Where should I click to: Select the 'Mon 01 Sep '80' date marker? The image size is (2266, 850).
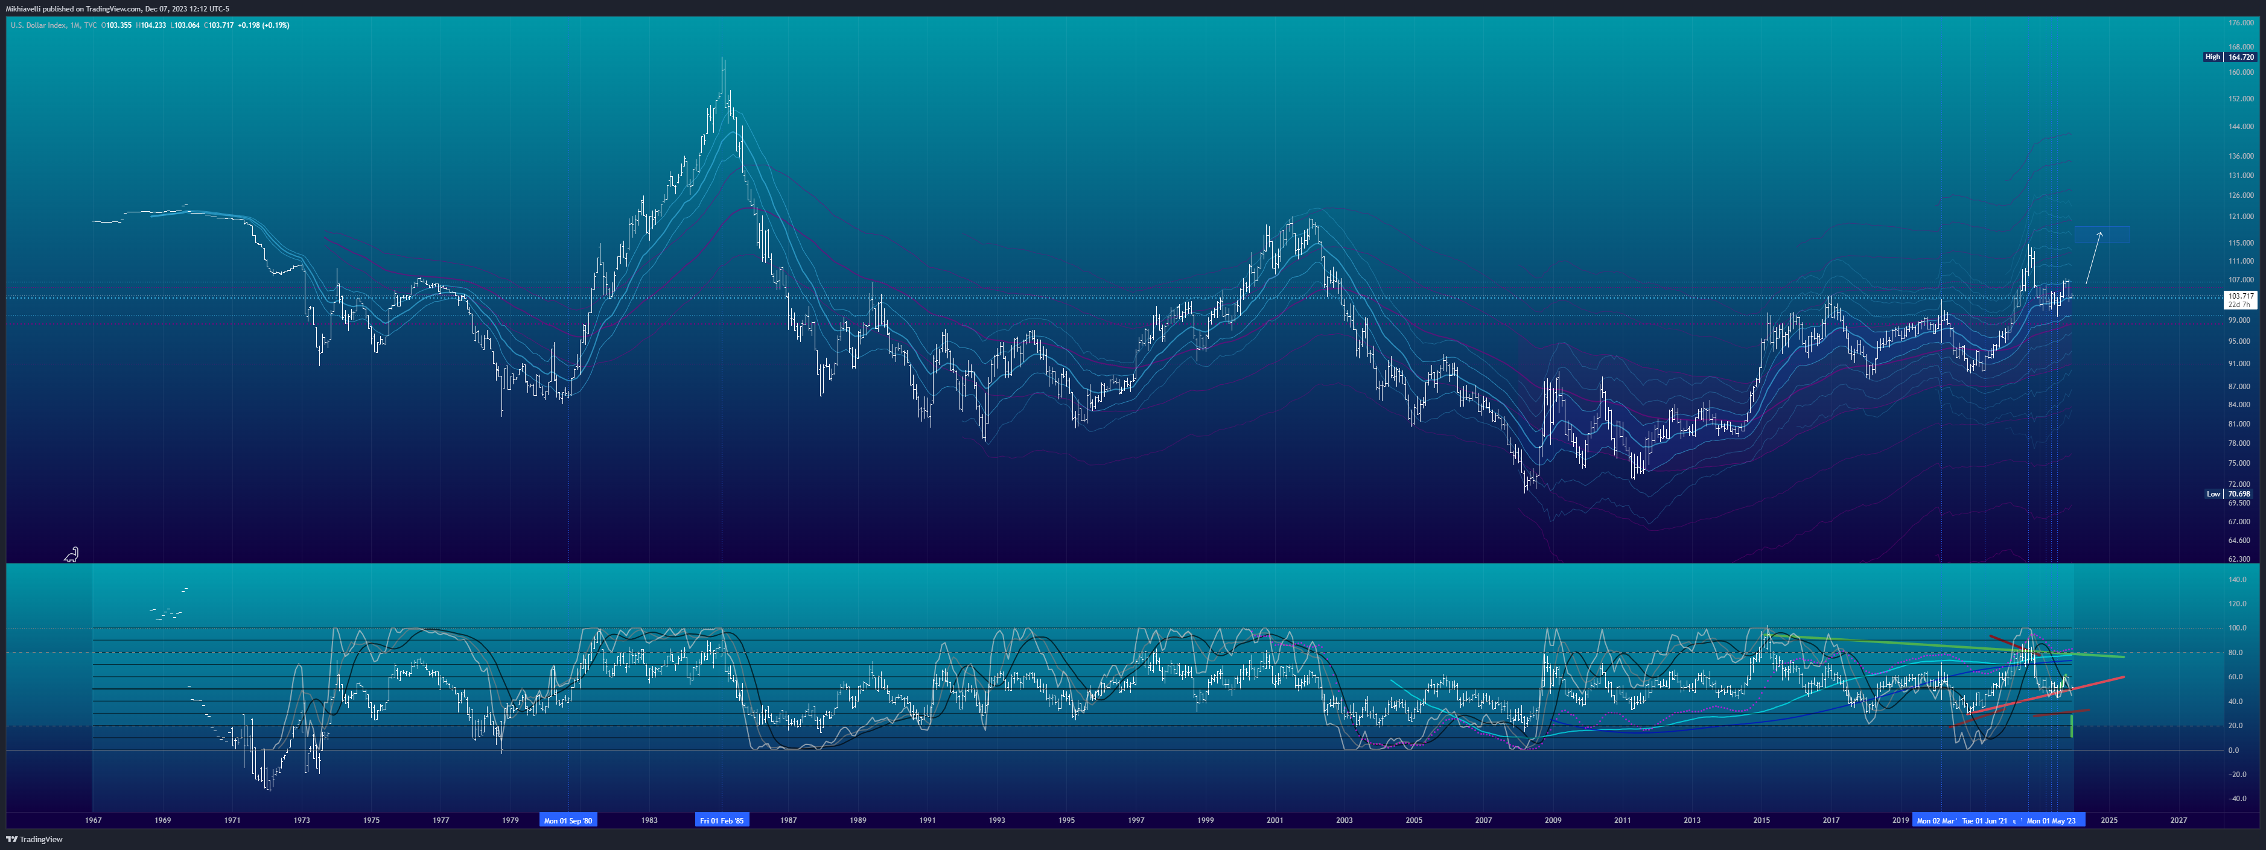click(568, 820)
